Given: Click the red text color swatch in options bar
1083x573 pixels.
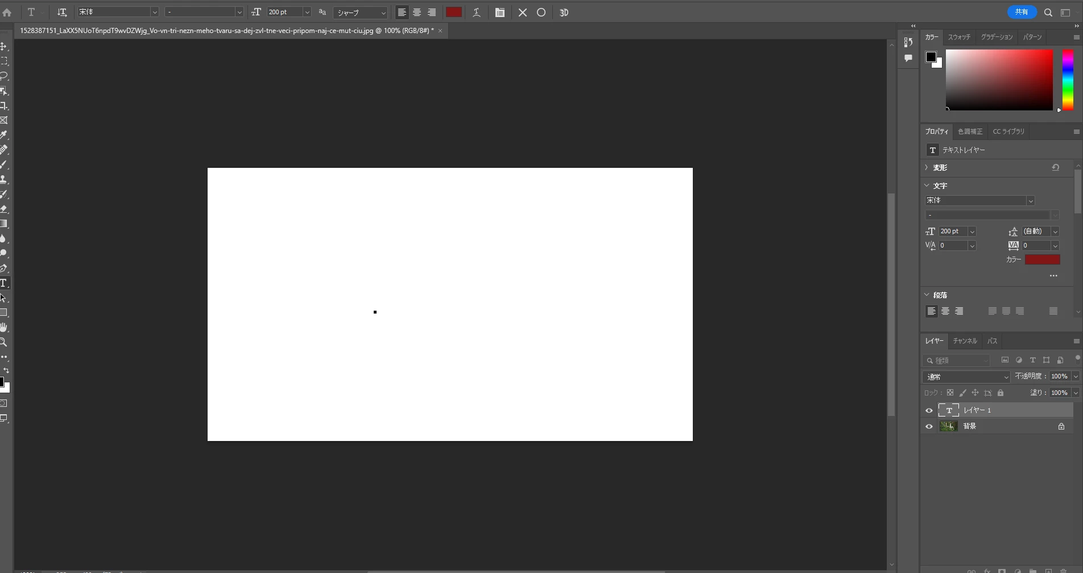Looking at the screenshot, I should click(454, 13).
